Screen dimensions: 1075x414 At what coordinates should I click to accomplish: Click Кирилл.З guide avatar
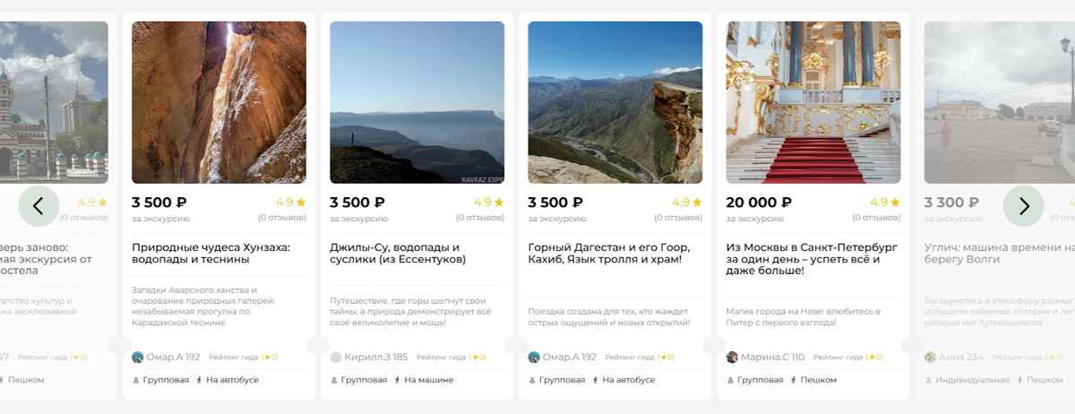click(336, 357)
